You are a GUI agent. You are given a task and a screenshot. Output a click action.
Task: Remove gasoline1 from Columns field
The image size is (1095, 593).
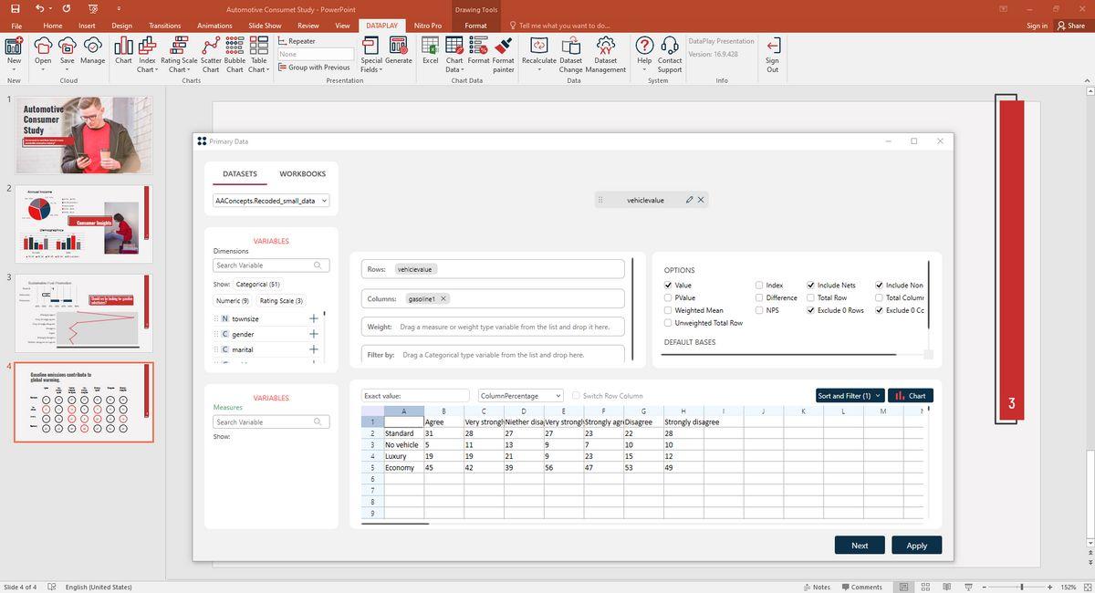point(443,298)
